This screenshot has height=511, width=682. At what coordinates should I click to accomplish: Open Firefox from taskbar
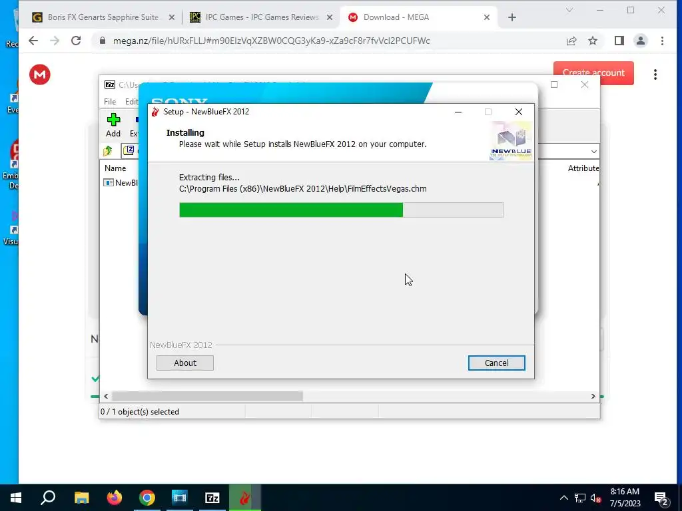[115, 498]
